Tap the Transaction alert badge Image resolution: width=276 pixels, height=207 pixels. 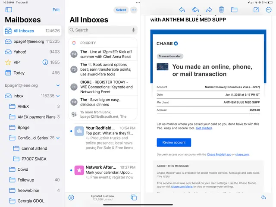(x=170, y=56)
